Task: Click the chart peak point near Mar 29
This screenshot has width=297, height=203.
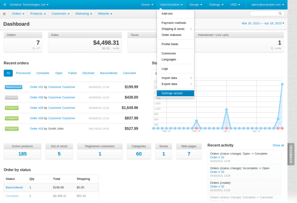Action: pos(196,121)
